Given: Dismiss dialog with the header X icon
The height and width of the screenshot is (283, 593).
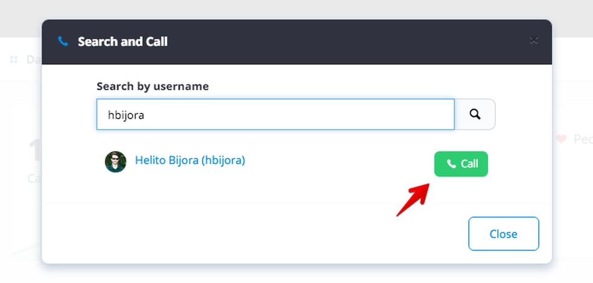Looking at the screenshot, I should tap(533, 40).
